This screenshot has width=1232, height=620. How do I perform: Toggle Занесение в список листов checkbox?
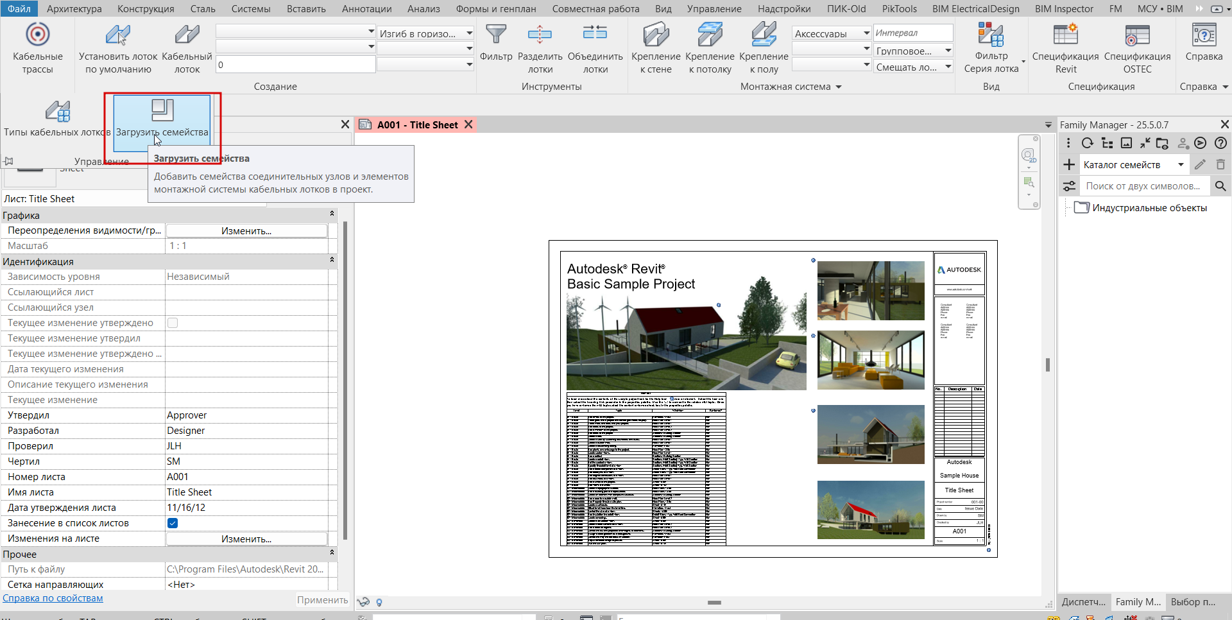point(173,523)
